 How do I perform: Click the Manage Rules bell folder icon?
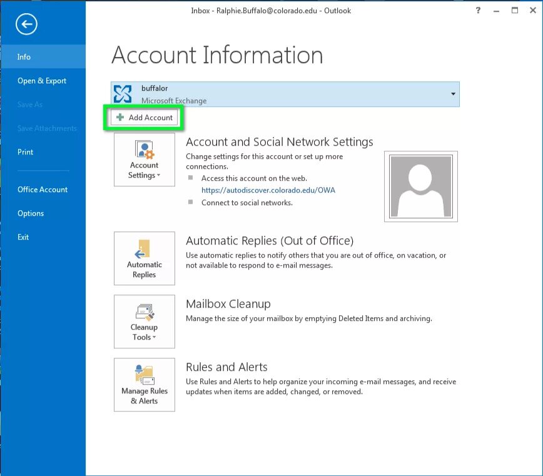click(145, 375)
